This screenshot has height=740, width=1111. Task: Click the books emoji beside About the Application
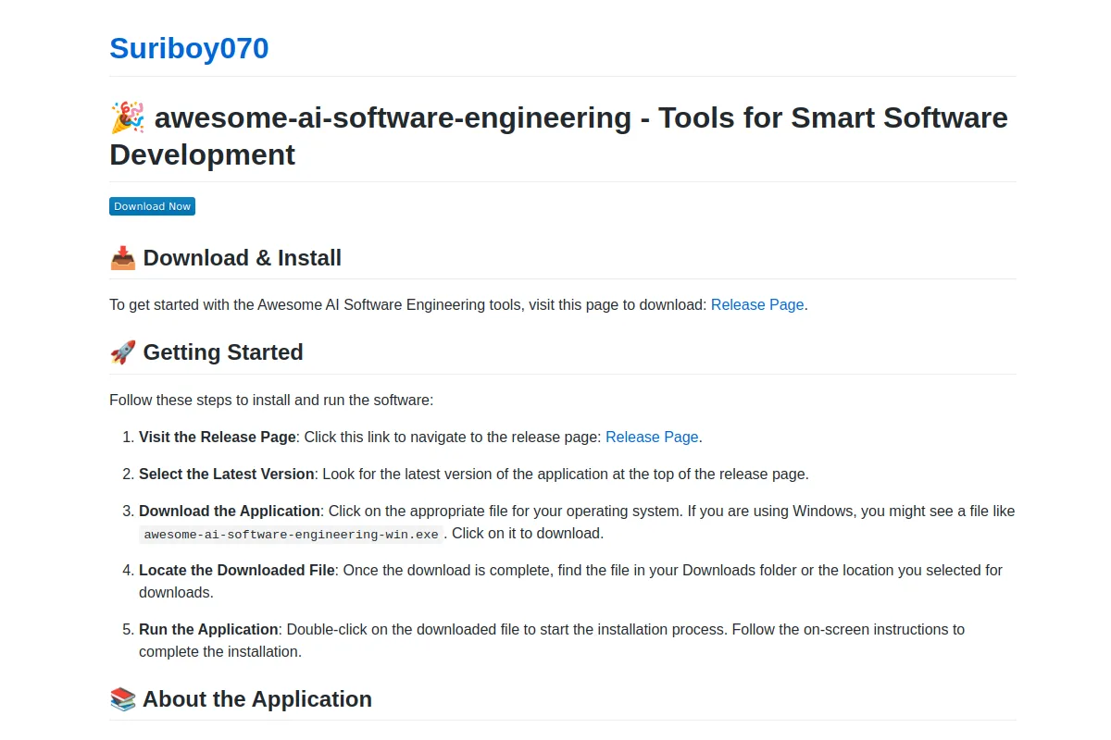click(x=123, y=699)
